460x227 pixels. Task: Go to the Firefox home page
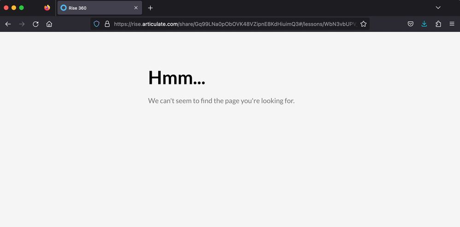[x=49, y=24]
